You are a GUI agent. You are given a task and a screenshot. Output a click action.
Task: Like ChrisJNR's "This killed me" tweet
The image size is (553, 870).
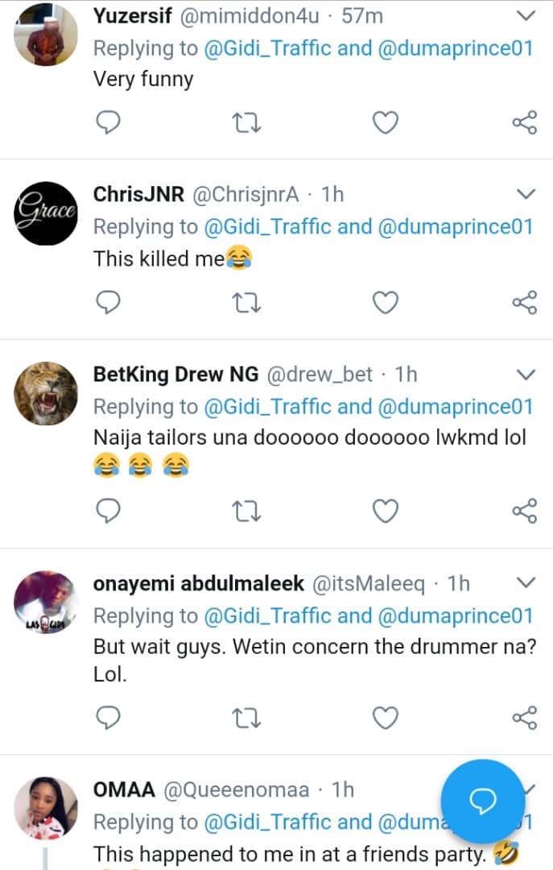[x=386, y=302]
